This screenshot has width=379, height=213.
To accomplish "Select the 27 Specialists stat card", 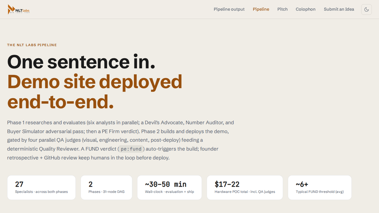I will click(41, 188).
